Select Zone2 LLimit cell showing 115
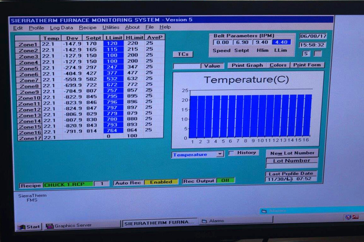The height and width of the screenshot is (242, 364). 113,49
